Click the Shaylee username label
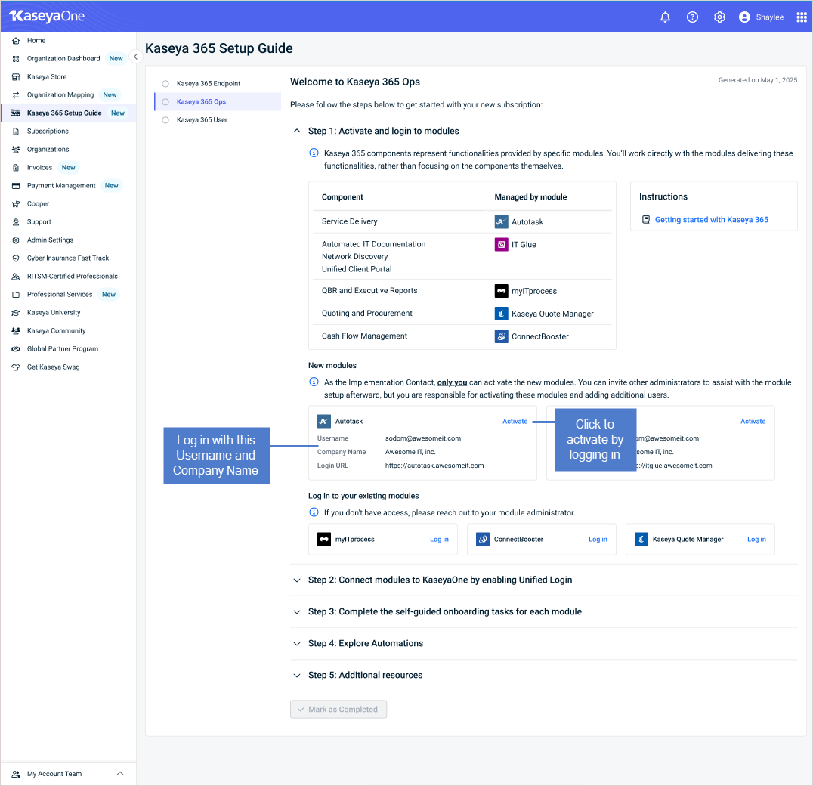Viewport: 813px width, 786px height. point(769,17)
